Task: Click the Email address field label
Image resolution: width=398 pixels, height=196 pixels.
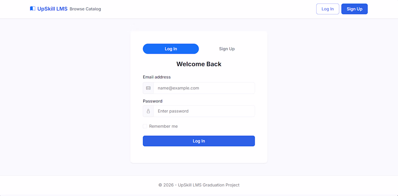Action: pos(157,77)
